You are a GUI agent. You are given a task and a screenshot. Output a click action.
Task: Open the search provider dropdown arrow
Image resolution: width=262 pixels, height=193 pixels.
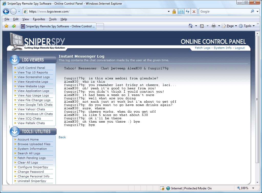tap(257, 12)
